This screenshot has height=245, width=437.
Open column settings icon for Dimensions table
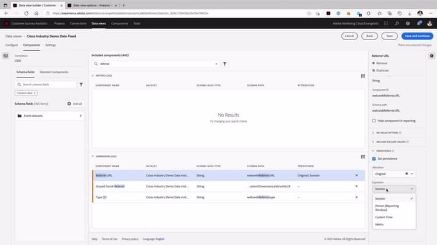pyautogui.click(x=363, y=157)
